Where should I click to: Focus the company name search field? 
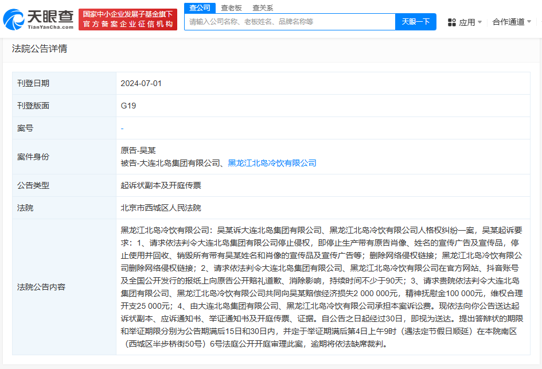click(290, 22)
